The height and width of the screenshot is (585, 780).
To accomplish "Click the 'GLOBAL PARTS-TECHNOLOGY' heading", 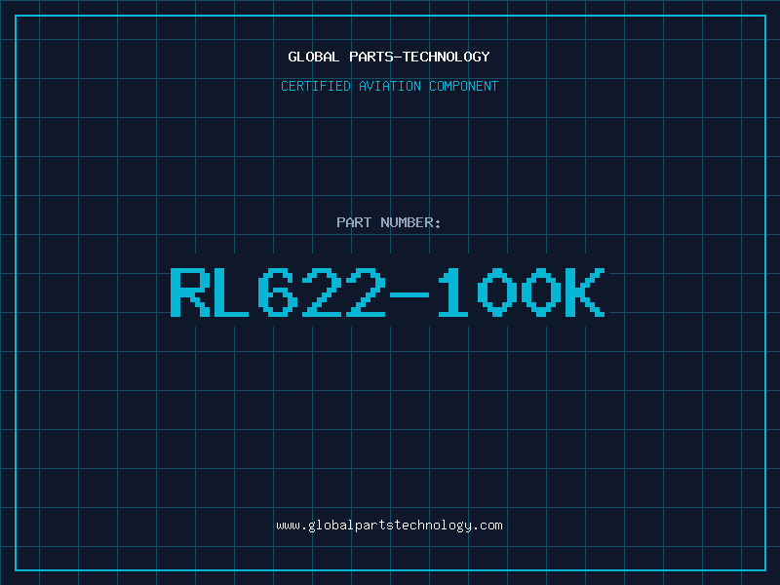I will point(389,57).
